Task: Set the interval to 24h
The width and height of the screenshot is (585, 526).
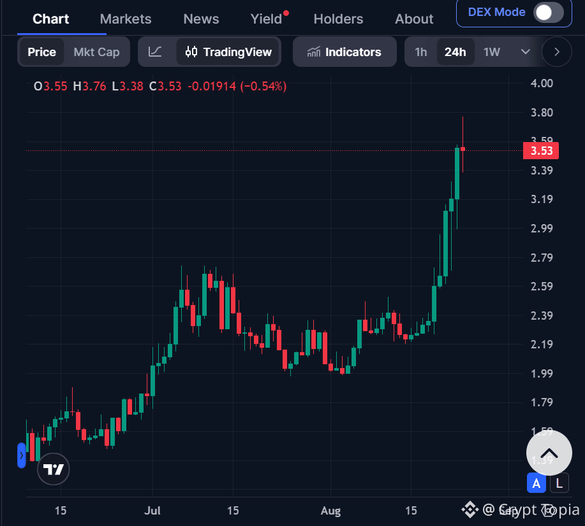Action: coord(455,52)
